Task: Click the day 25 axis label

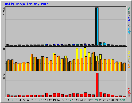Action: point(101,100)
